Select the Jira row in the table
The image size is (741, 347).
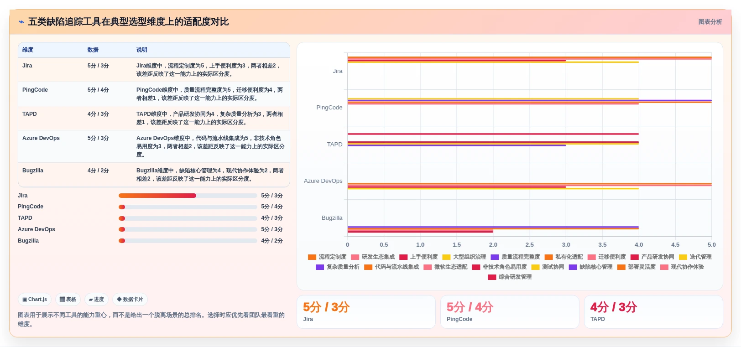(154, 70)
